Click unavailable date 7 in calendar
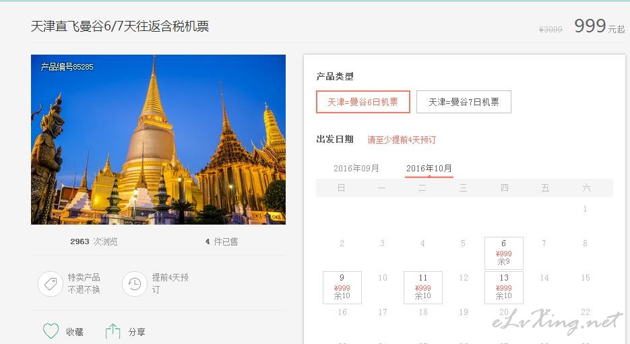 (544, 243)
